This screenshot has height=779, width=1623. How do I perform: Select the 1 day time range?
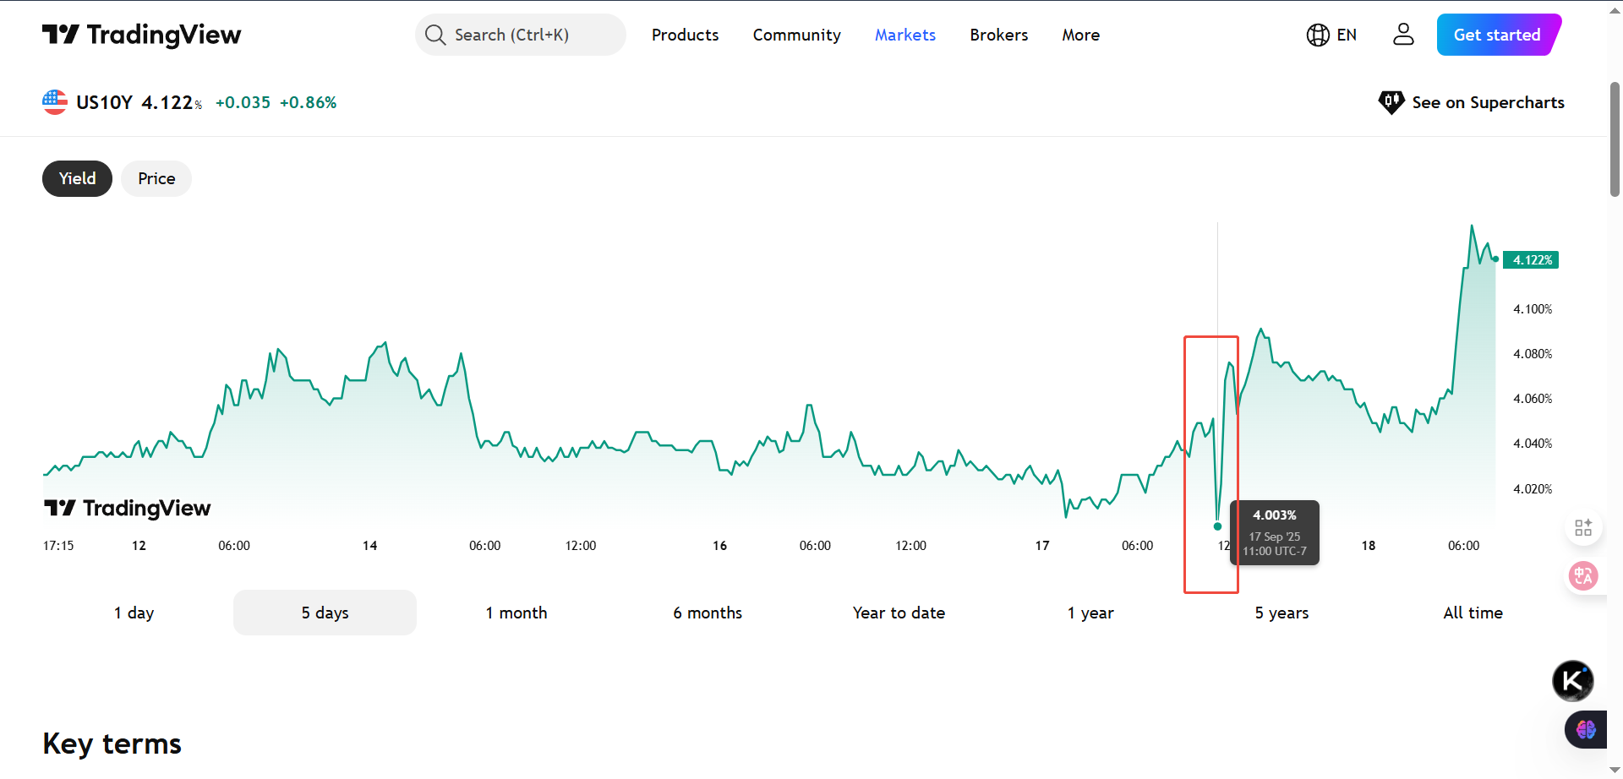click(134, 613)
